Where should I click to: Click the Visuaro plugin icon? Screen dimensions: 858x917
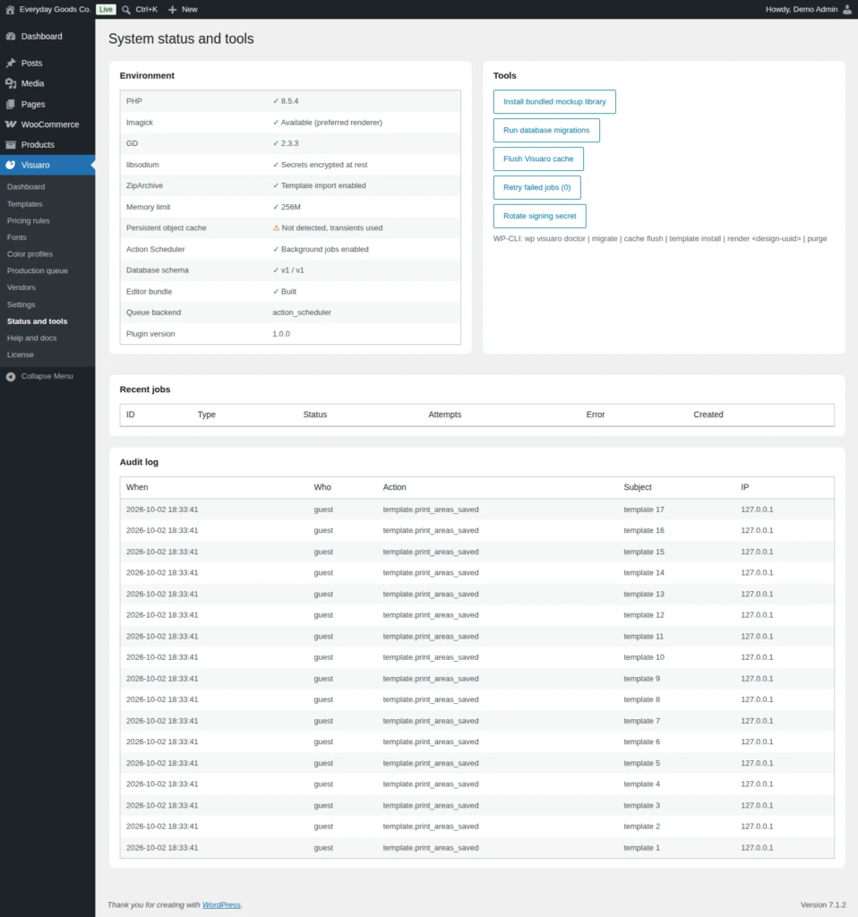pyautogui.click(x=11, y=165)
